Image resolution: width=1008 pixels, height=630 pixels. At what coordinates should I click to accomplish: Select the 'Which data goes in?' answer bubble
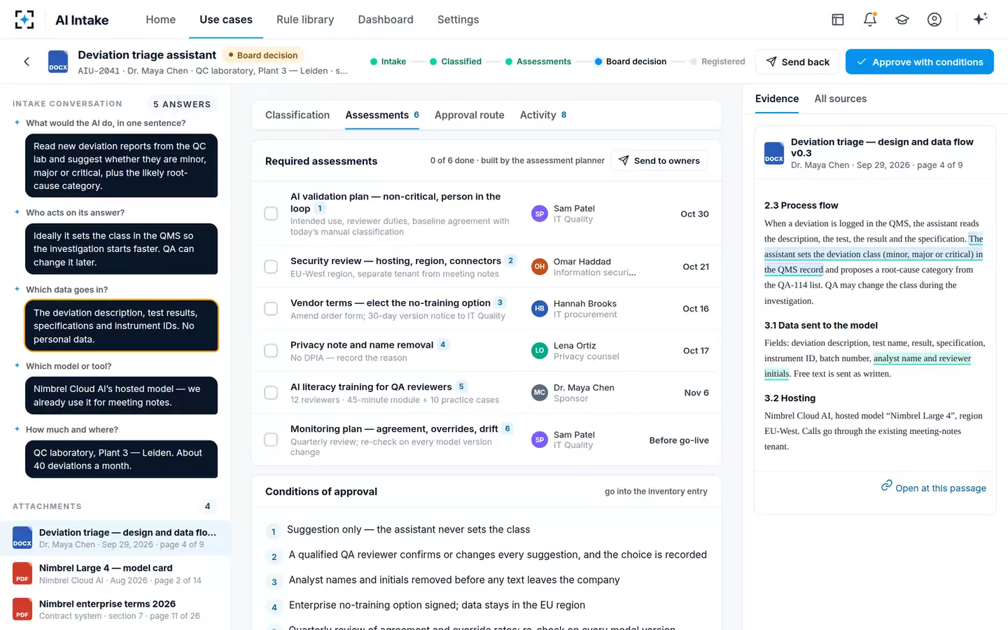coord(121,325)
